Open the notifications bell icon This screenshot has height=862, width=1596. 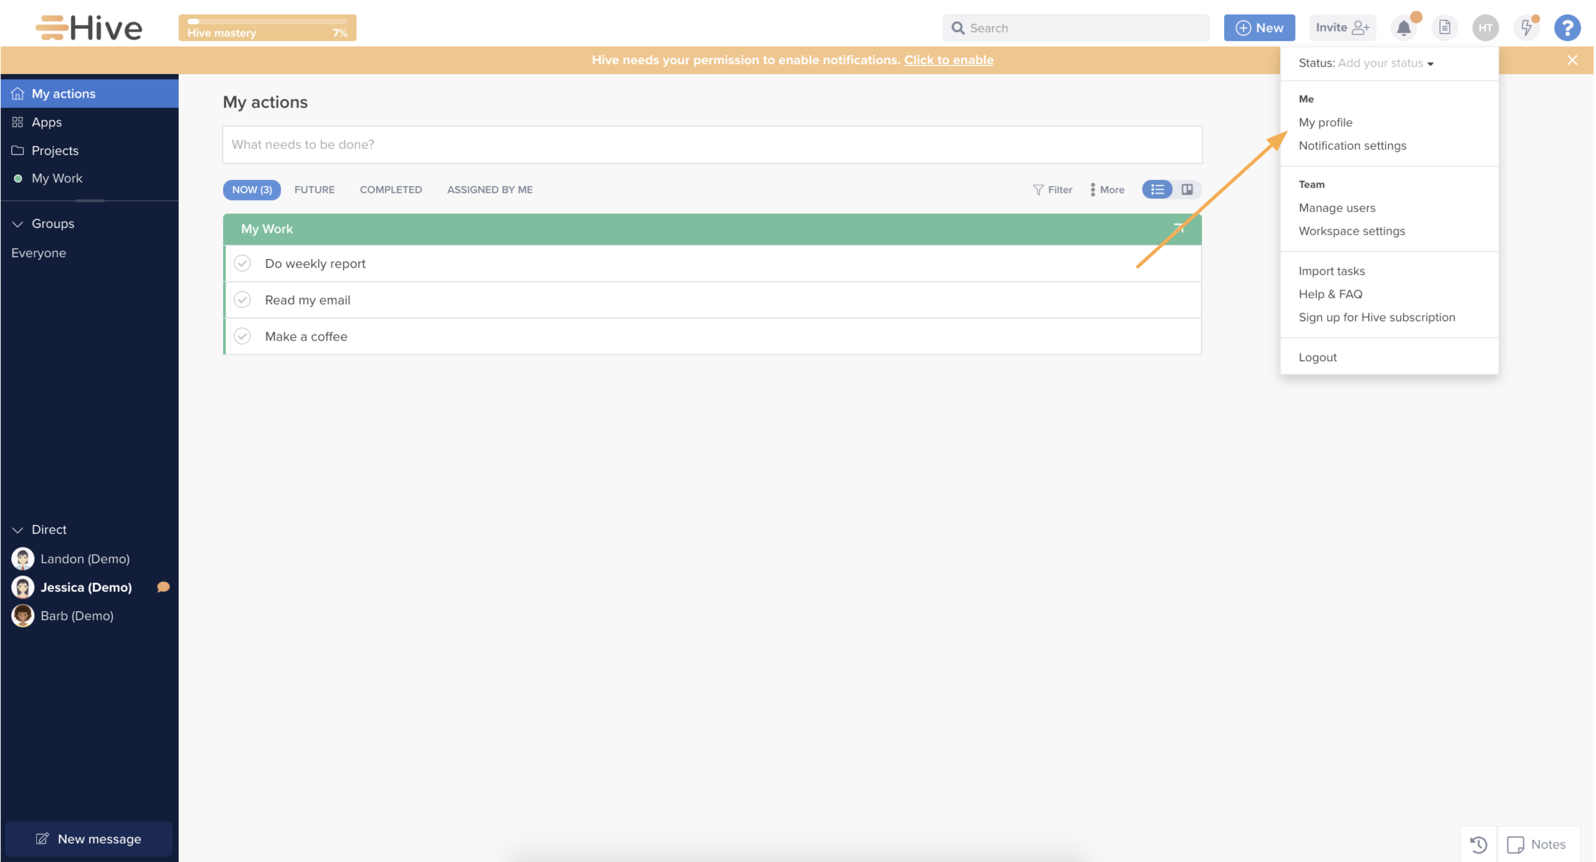point(1404,28)
